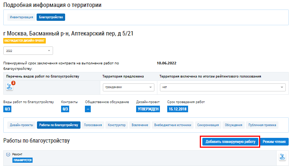
Task: Click the planned contract date 10.06.2022
Action: [166, 63]
